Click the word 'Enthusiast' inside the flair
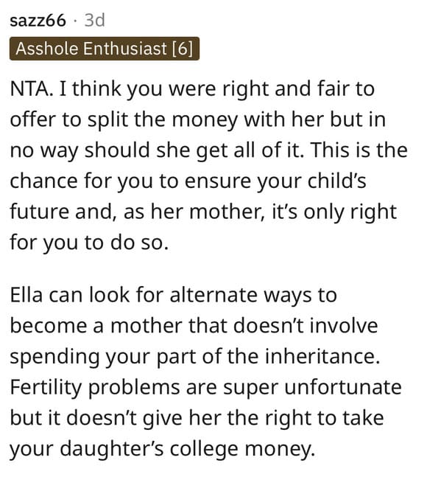The width and height of the screenshot is (441, 477). (x=125, y=49)
